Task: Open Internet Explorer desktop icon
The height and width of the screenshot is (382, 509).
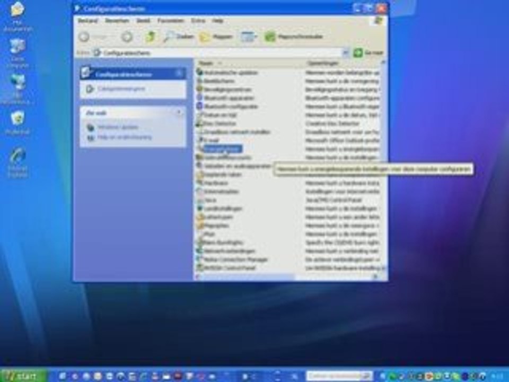Action: point(17,163)
